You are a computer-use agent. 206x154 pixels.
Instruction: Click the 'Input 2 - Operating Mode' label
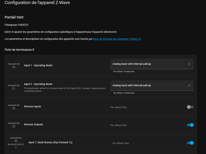point(38,84)
